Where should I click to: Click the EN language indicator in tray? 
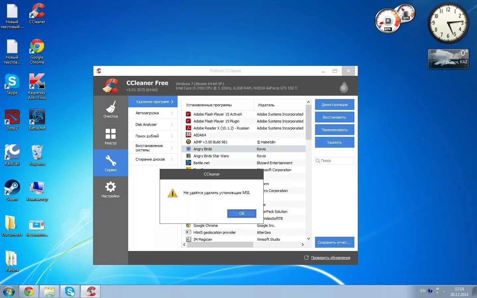point(423,291)
